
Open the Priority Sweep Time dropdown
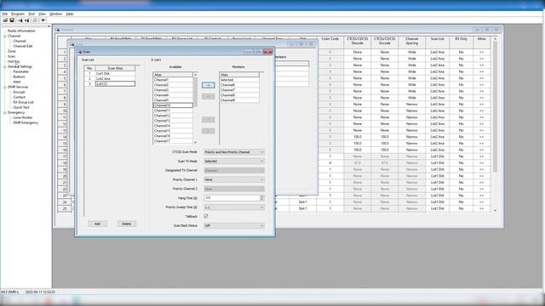click(x=234, y=207)
